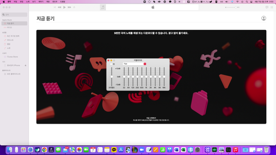Select 지금 듣기 in the sidebar
Image resolution: width=276 pixels, height=155 pixels.
click(14, 23)
